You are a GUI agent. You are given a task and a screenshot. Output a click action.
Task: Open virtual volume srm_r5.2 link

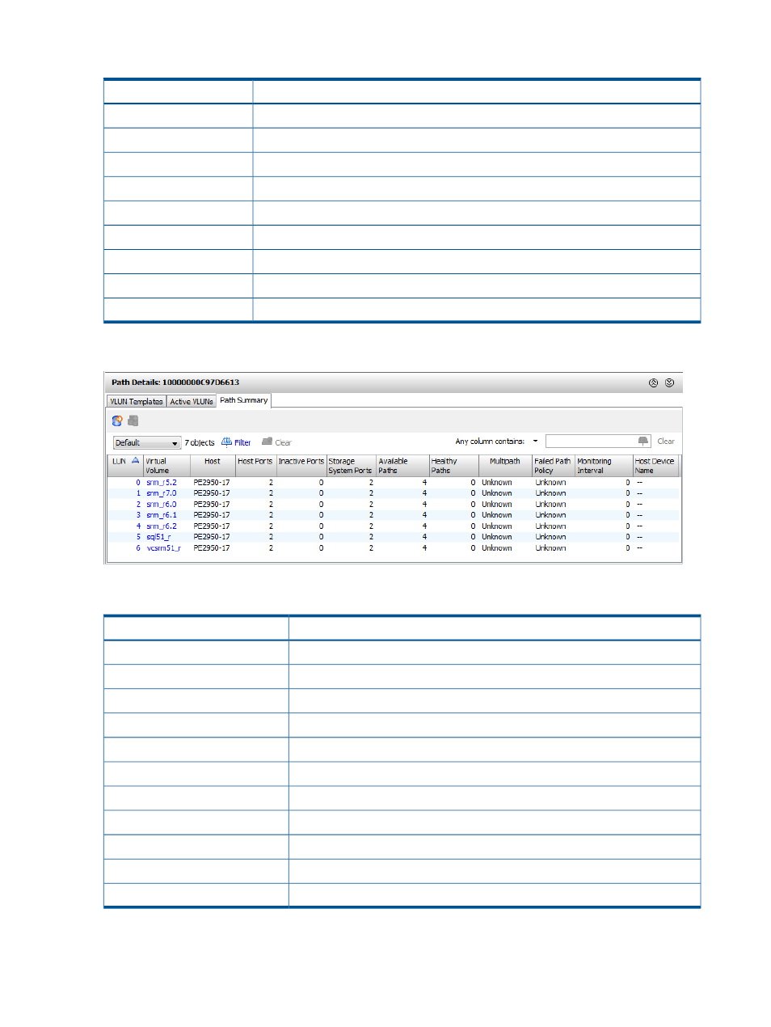click(x=161, y=483)
